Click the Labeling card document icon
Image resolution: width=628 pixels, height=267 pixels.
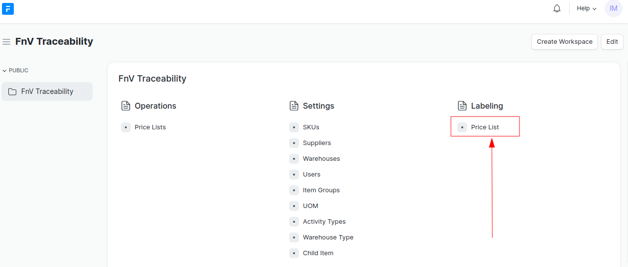click(462, 106)
